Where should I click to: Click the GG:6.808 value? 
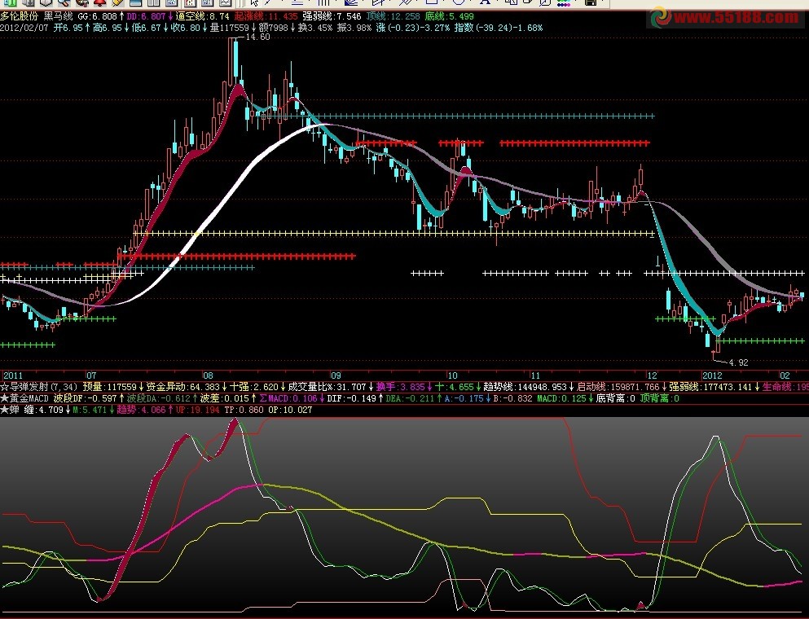point(98,16)
